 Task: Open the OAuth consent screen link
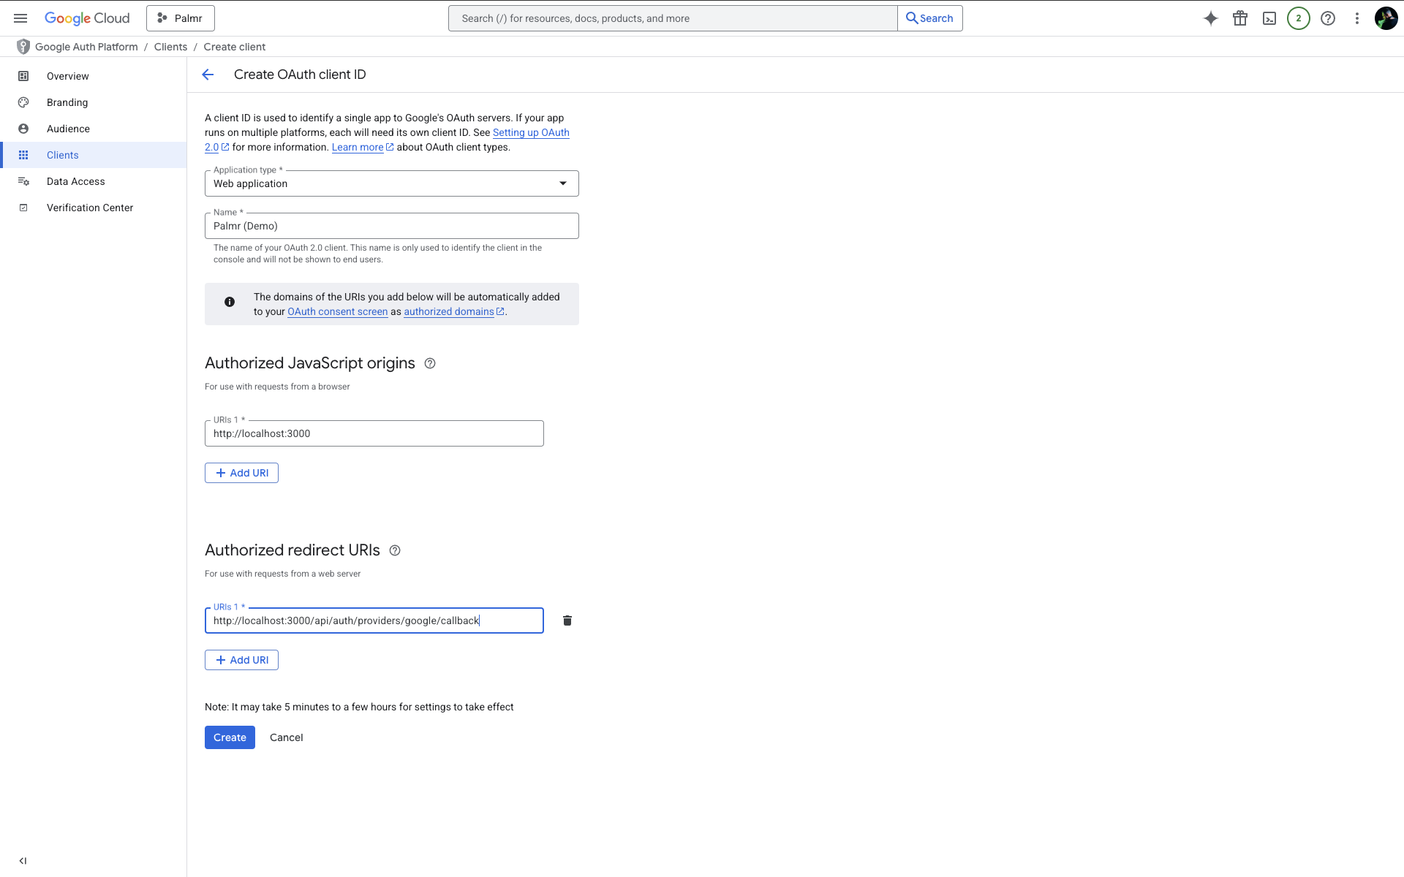338,311
